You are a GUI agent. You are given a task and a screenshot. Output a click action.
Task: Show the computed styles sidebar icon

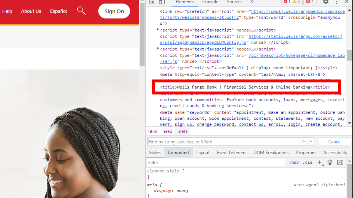pyautogui.click(x=340, y=162)
